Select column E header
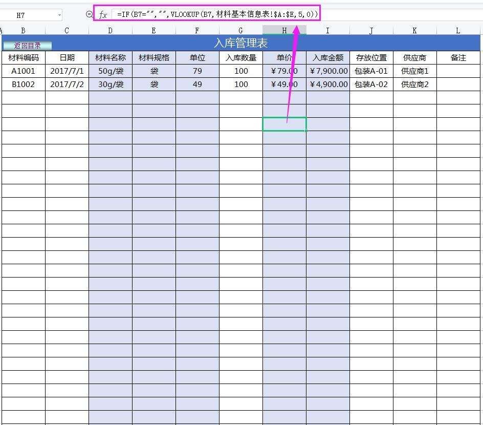The height and width of the screenshot is (425, 483). point(153,31)
